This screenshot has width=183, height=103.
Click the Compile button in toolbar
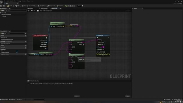pos(10,6)
